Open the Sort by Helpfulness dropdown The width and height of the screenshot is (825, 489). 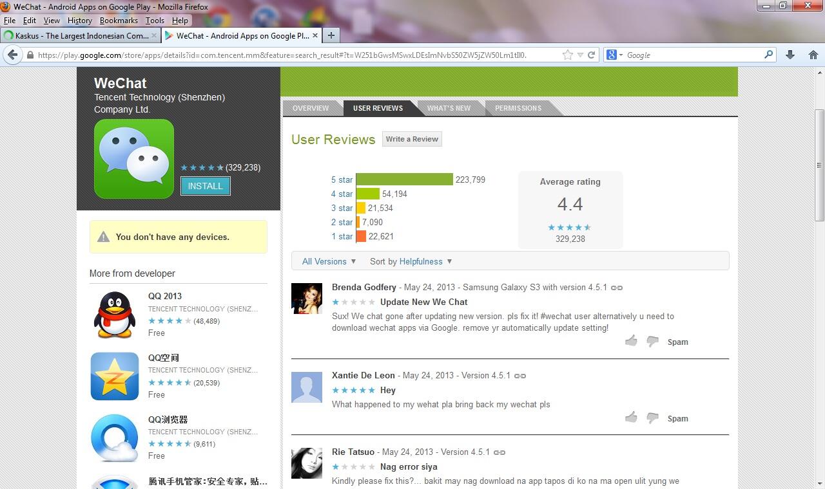point(411,261)
